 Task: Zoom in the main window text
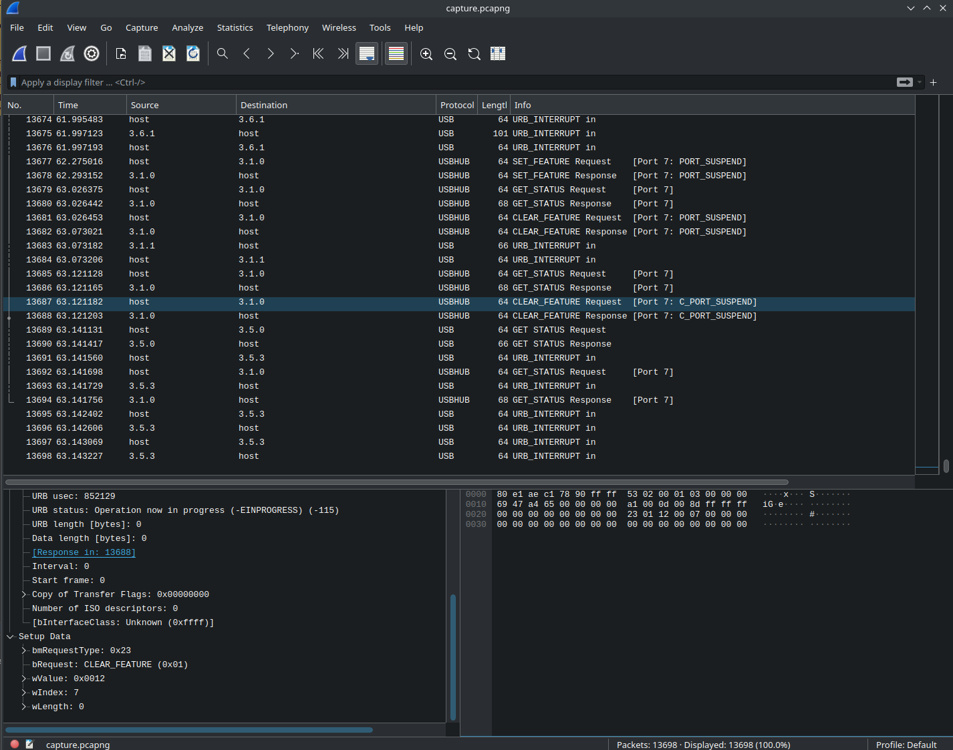coord(426,53)
